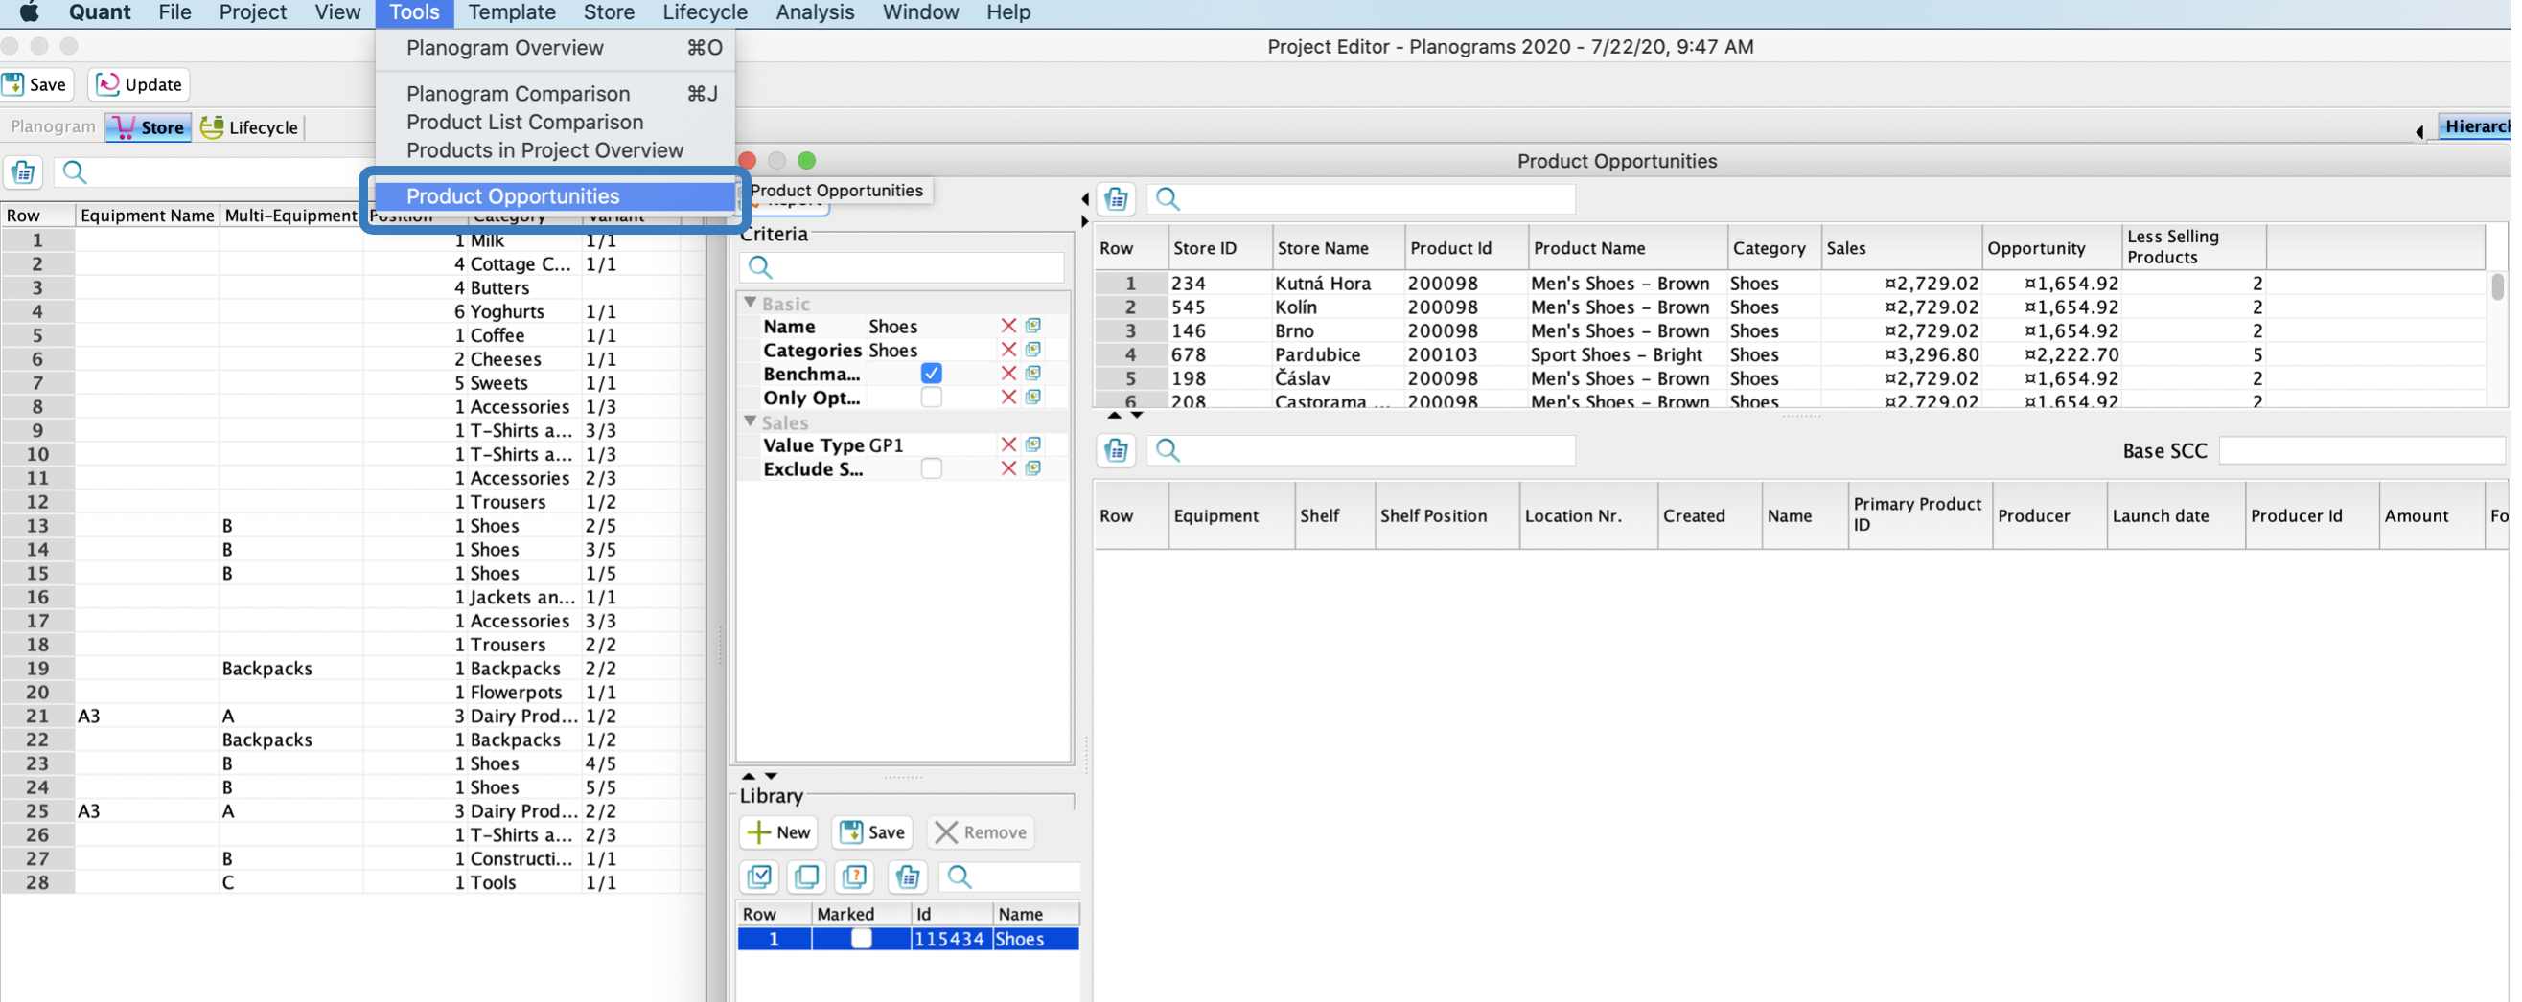2522x1002 pixels.
Task: Click the Planogram tab label
Action: [x=53, y=127]
